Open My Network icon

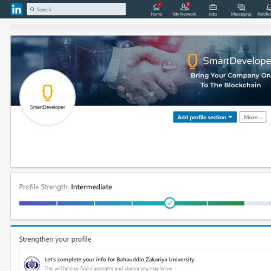click(184, 7)
